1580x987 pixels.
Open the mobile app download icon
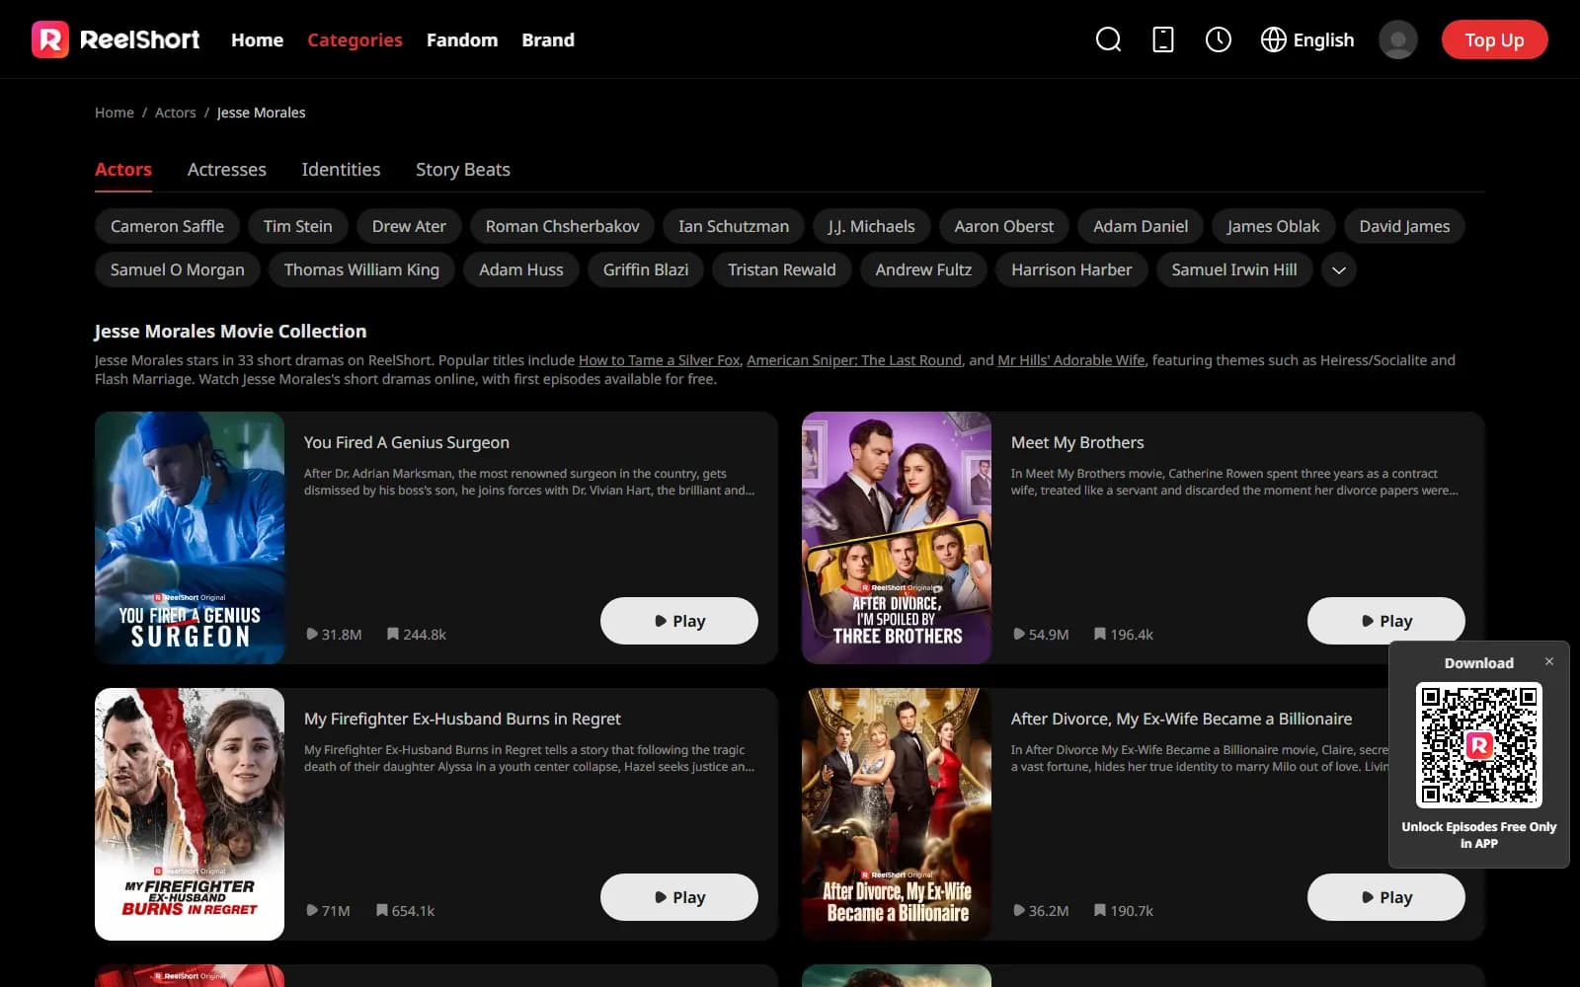pos(1163,39)
